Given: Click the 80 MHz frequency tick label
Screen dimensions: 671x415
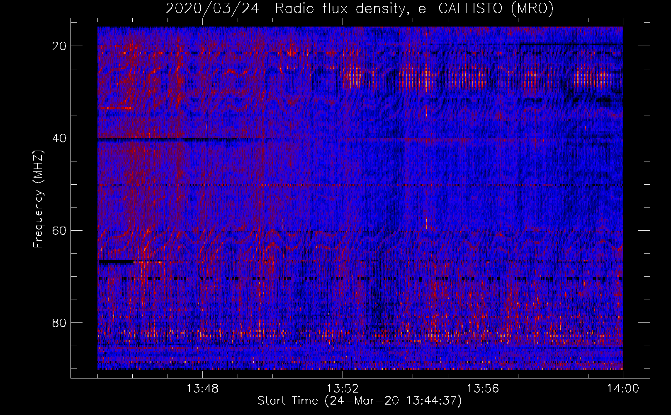Looking at the screenshot, I should [x=59, y=322].
